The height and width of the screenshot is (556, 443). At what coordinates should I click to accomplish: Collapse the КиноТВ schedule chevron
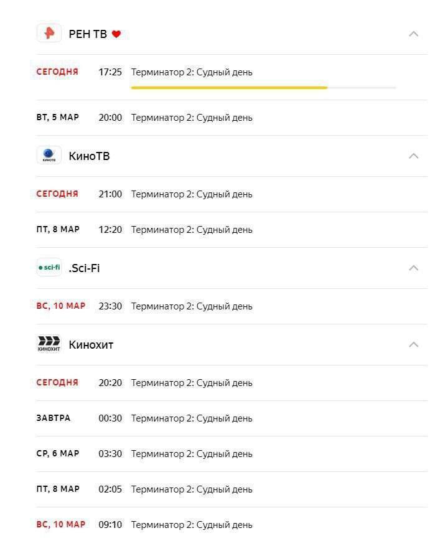414,156
